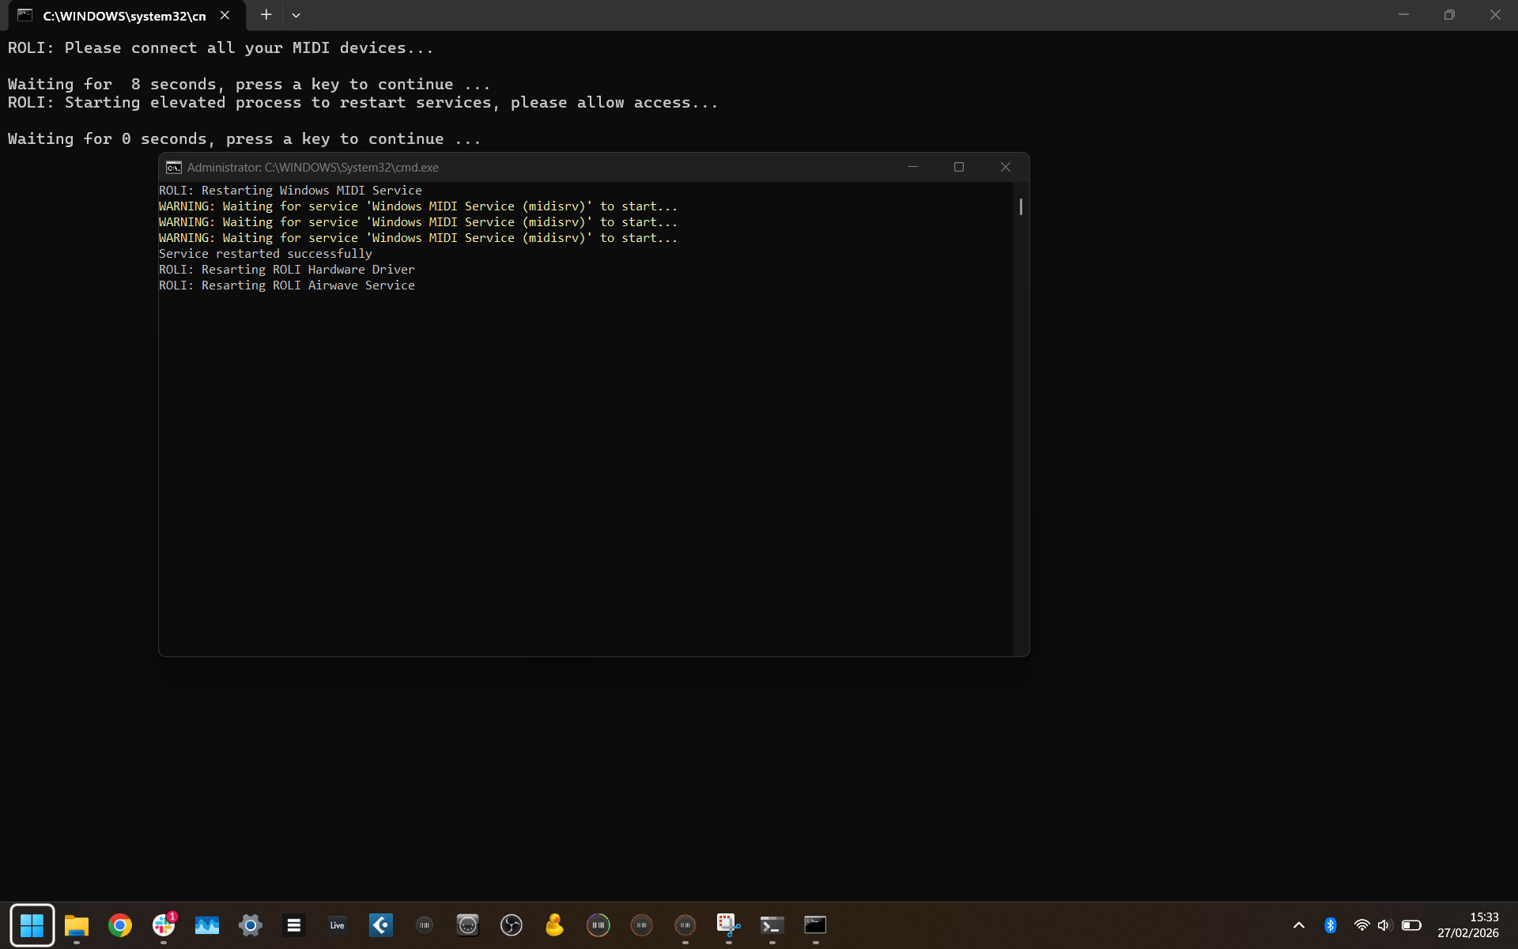The width and height of the screenshot is (1518, 949).
Task: Toggle Bluetooth tray icon
Action: point(1331,924)
